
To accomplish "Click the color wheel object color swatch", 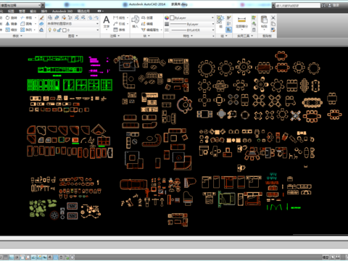I will tap(167, 17).
